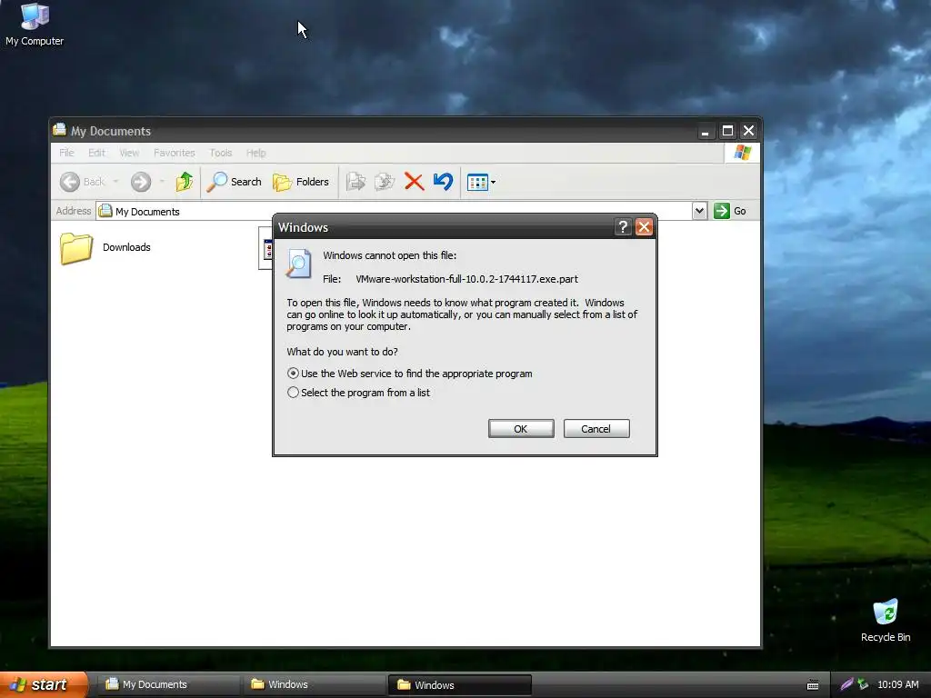Click the purple feather tray icon
Screen dimensions: 931x698
tap(846, 684)
